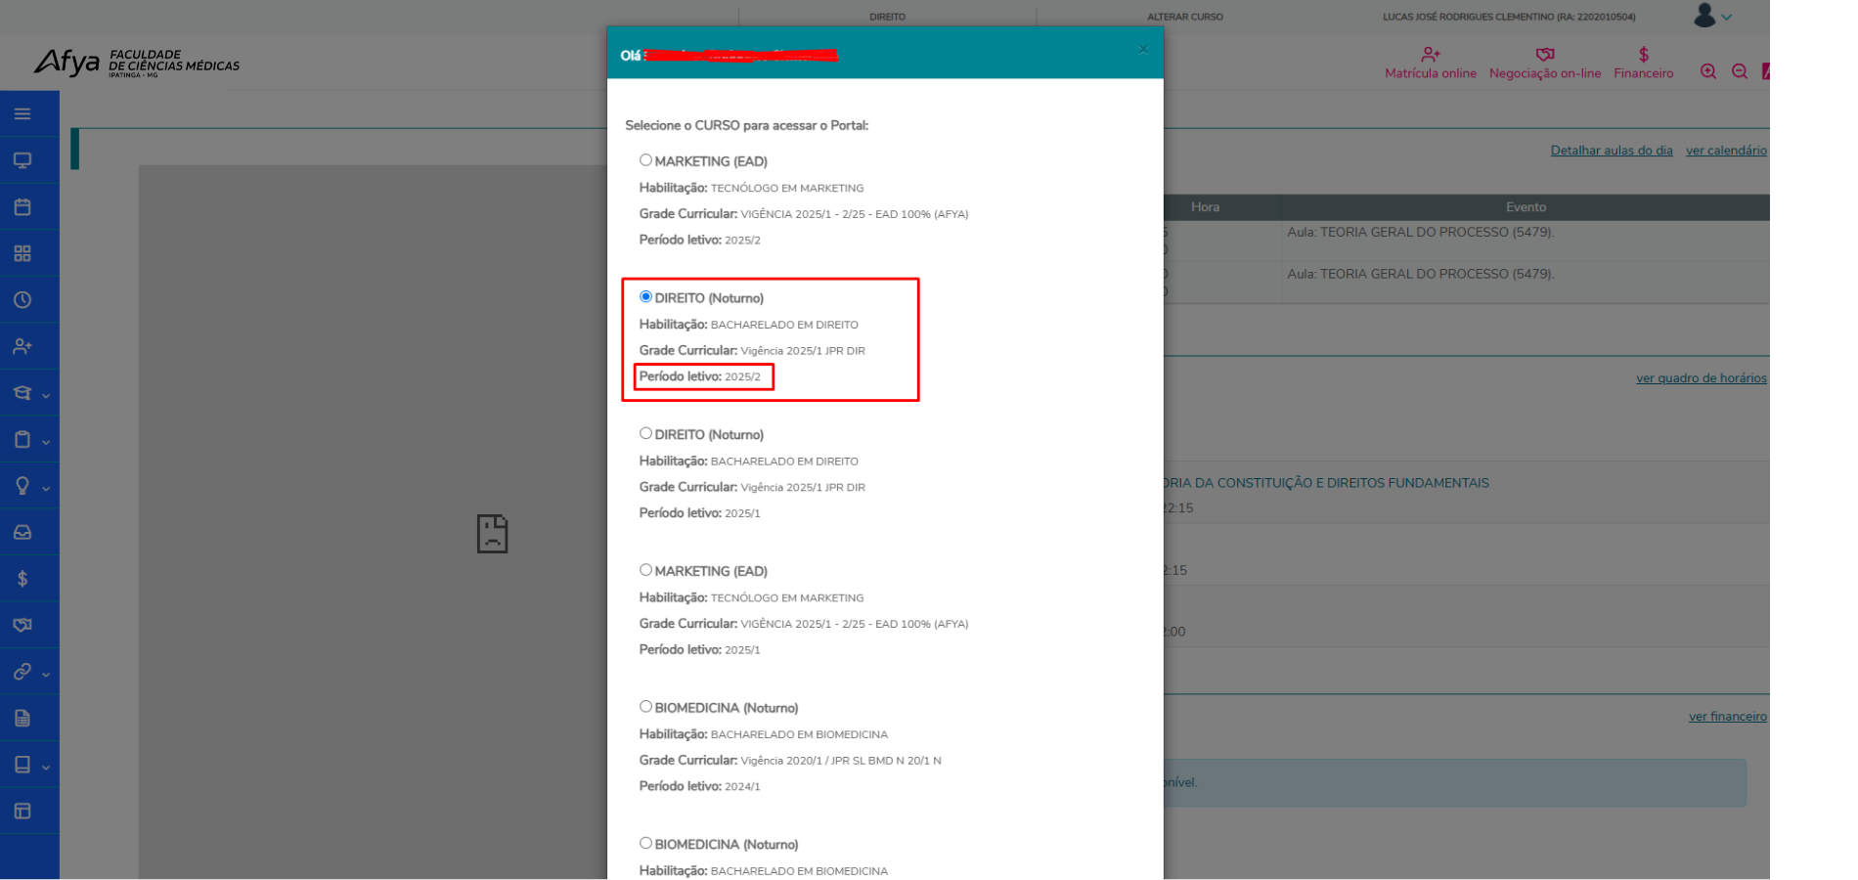This screenshot has width=1858, height=880.
Task: Open the chain link icon in the sidebar
Action: [22, 672]
